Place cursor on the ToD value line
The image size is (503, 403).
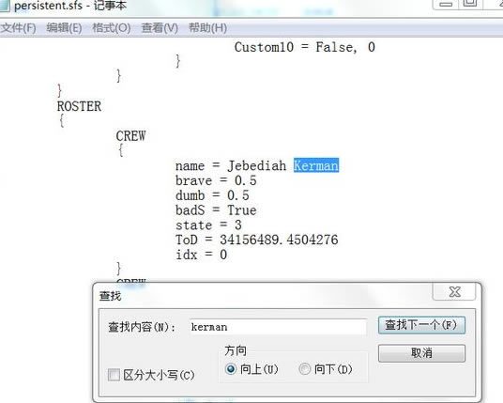coord(256,240)
